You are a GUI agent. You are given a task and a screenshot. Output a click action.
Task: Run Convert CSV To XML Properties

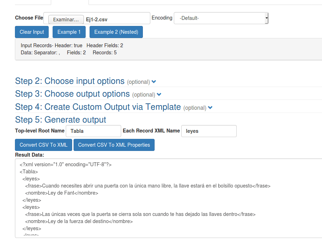point(114,145)
